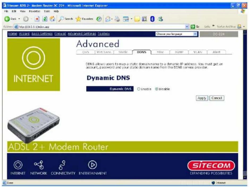249x187 pixels.
Task: Open the View menu
Action: 23,11
